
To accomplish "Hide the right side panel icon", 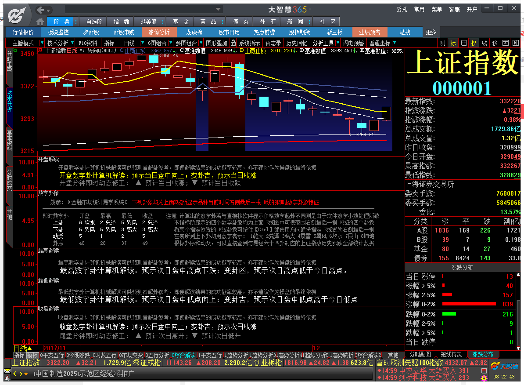I will coord(516,43).
